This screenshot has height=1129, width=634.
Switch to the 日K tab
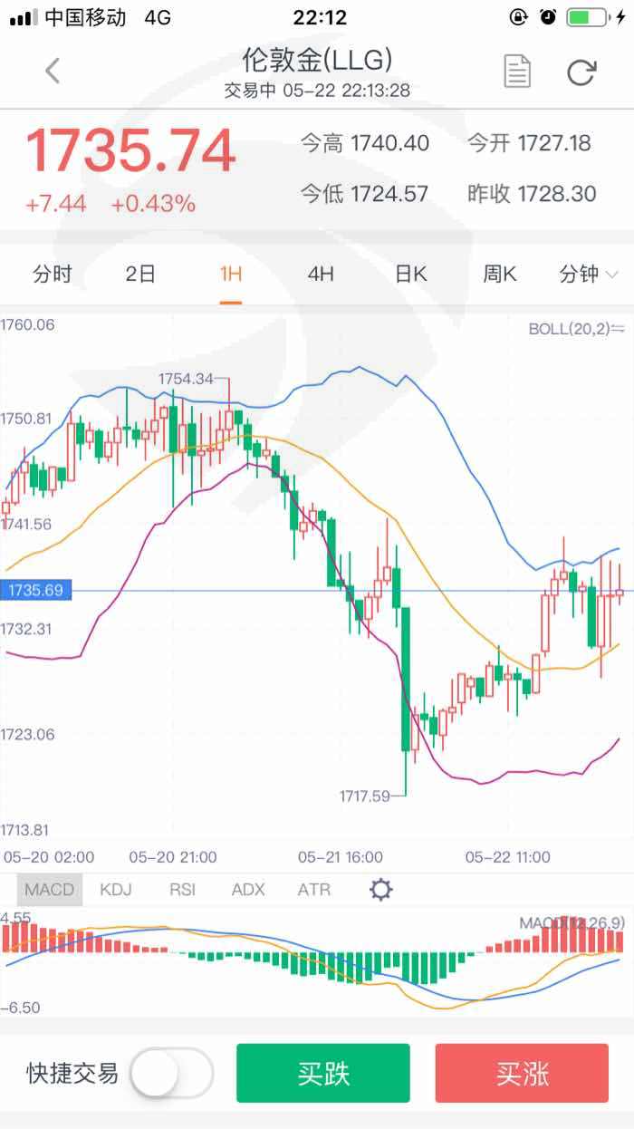(x=410, y=275)
